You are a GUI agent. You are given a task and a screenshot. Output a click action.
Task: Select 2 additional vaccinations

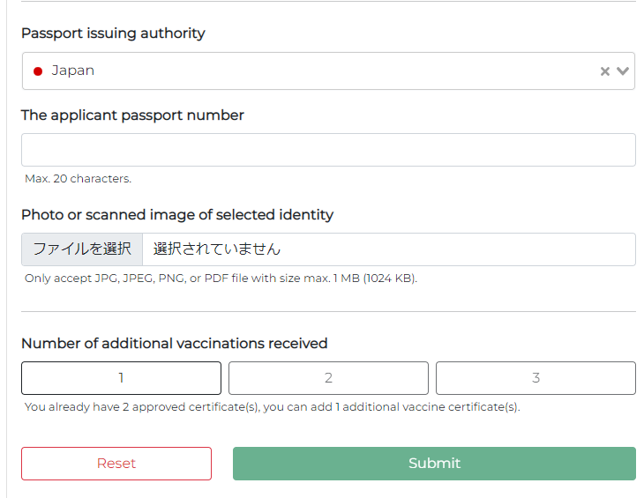click(x=328, y=378)
